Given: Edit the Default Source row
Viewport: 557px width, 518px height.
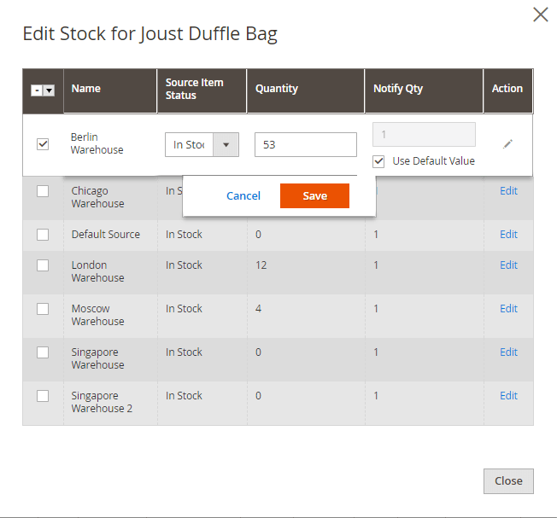Looking at the screenshot, I should [508, 235].
